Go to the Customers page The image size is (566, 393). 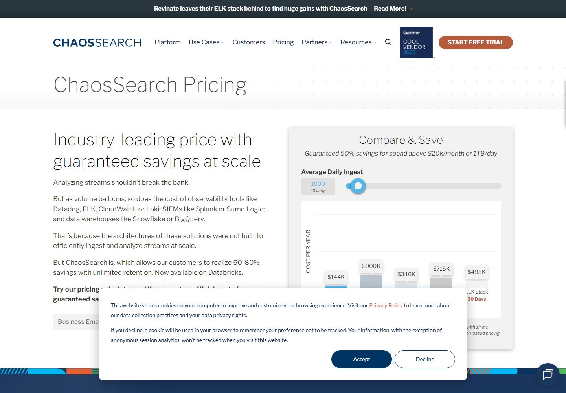coord(249,42)
